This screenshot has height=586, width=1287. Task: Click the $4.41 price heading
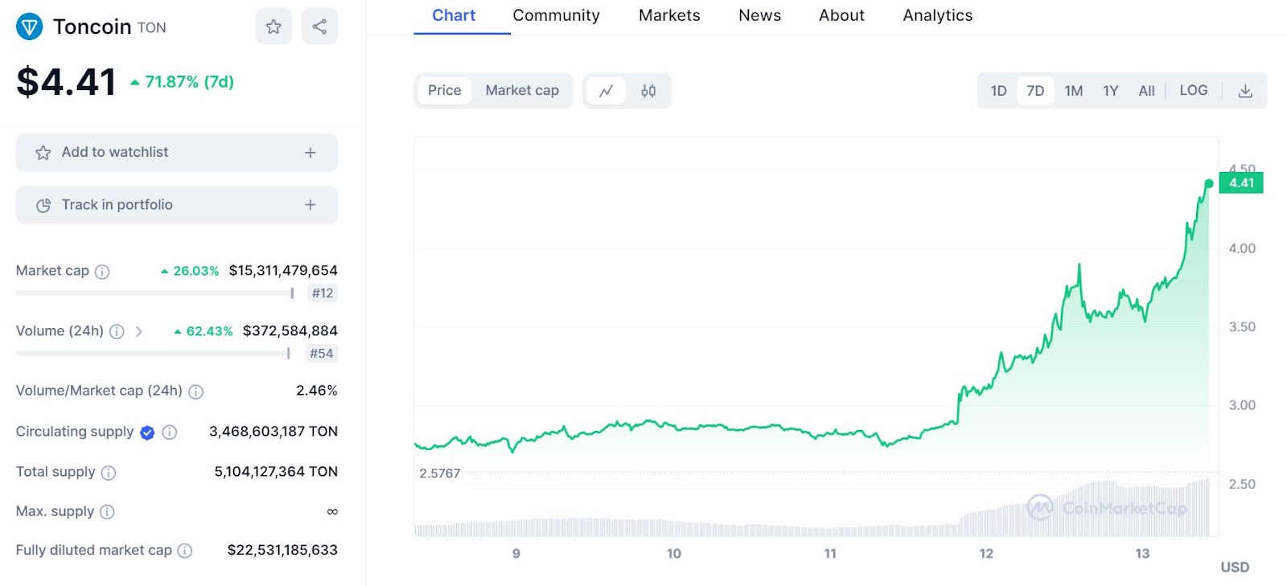67,82
